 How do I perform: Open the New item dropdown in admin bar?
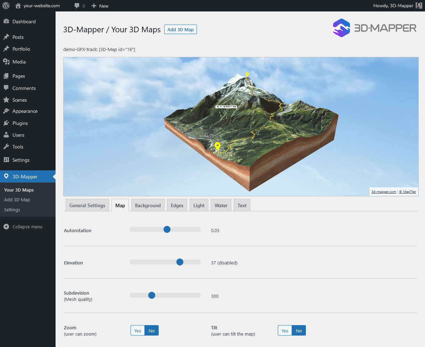point(100,6)
